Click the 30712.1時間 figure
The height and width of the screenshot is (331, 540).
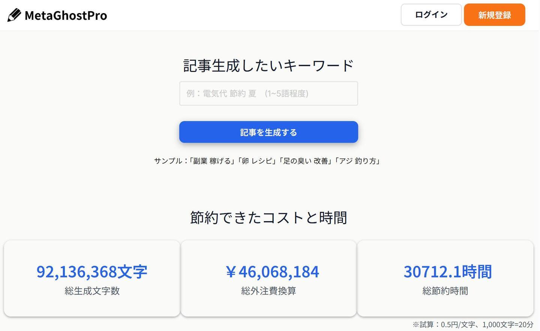447,271
